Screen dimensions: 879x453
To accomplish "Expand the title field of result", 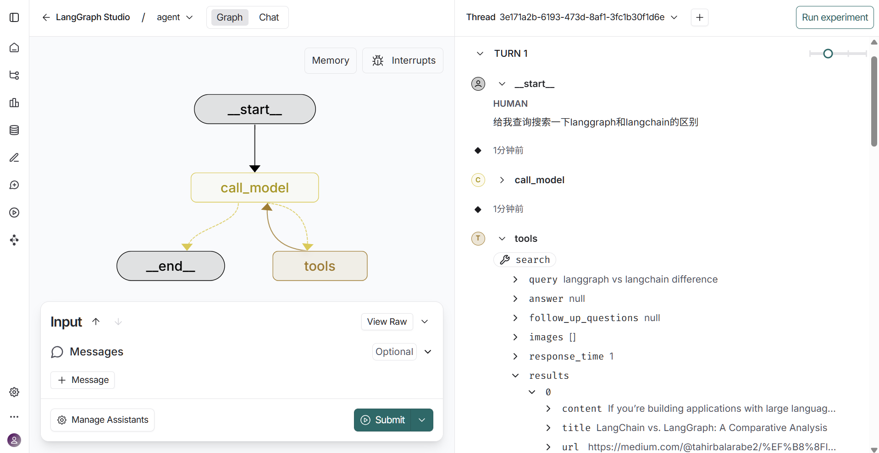I will point(548,428).
